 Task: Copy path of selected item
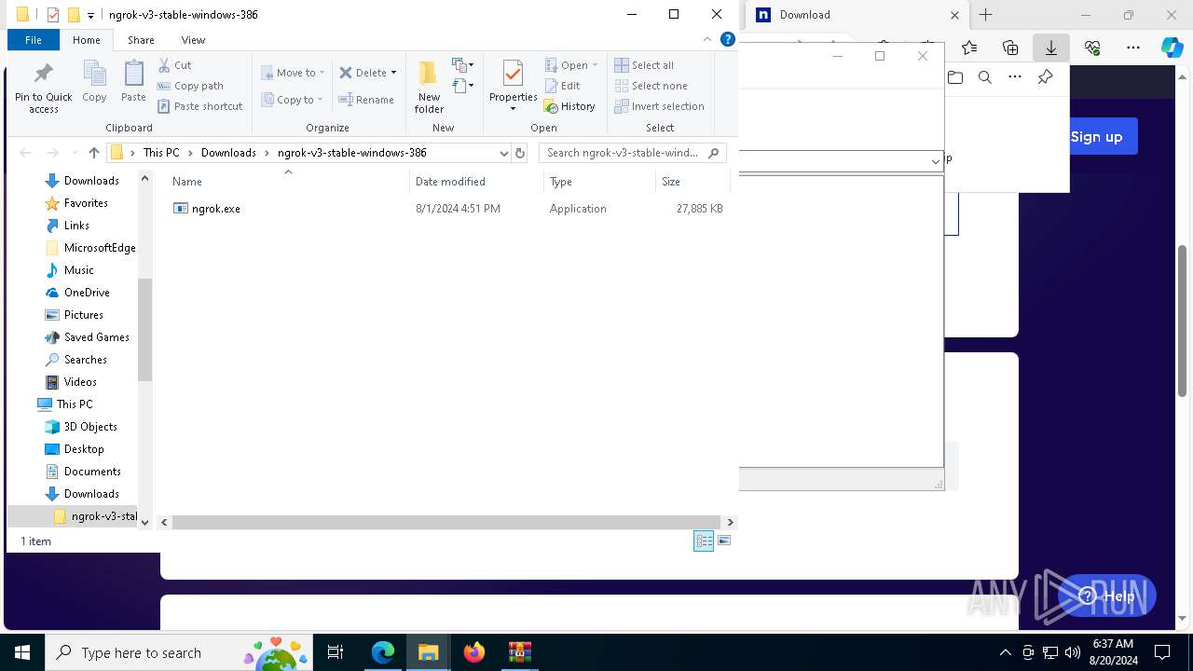190,86
